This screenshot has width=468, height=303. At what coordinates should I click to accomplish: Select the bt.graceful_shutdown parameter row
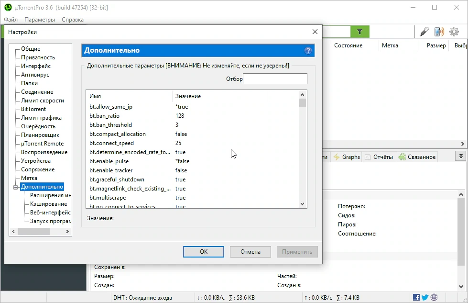[x=192, y=180]
